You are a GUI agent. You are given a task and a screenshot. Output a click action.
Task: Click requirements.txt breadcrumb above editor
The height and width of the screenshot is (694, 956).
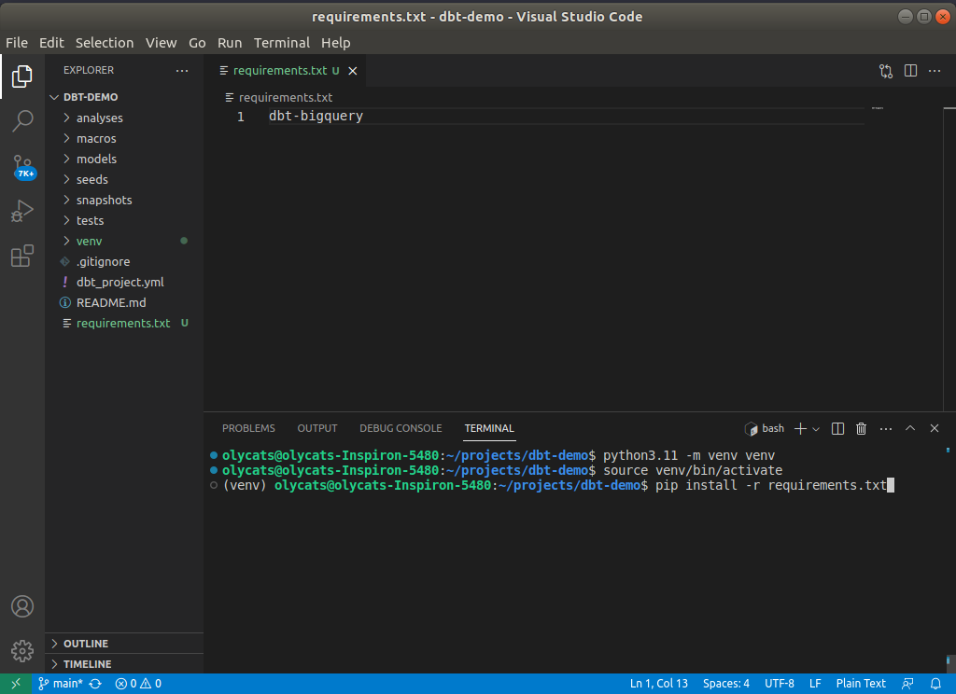(279, 98)
